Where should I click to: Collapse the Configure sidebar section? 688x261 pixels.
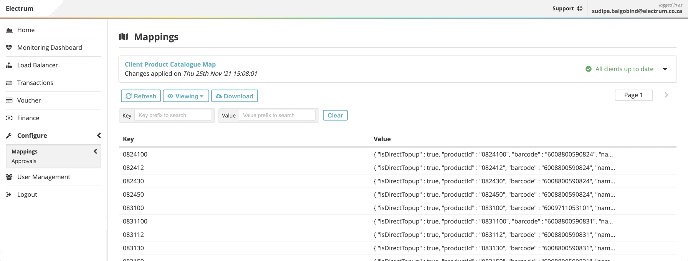(x=99, y=135)
